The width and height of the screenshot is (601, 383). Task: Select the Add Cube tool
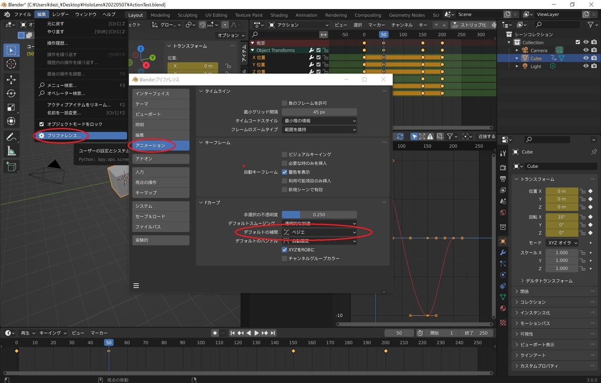11,166
